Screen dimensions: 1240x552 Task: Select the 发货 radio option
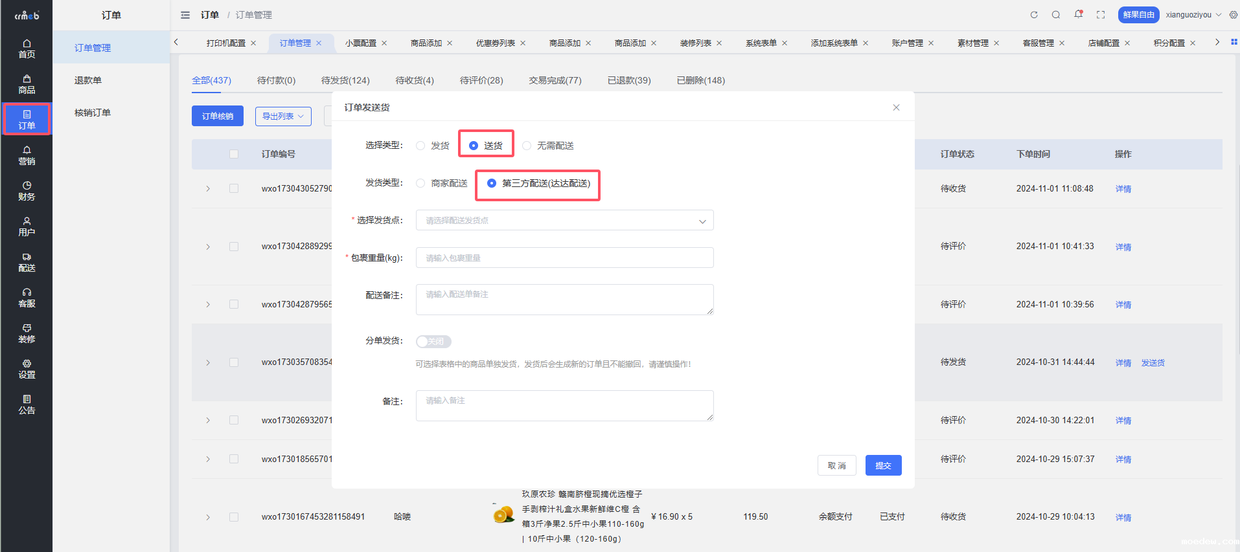click(421, 146)
